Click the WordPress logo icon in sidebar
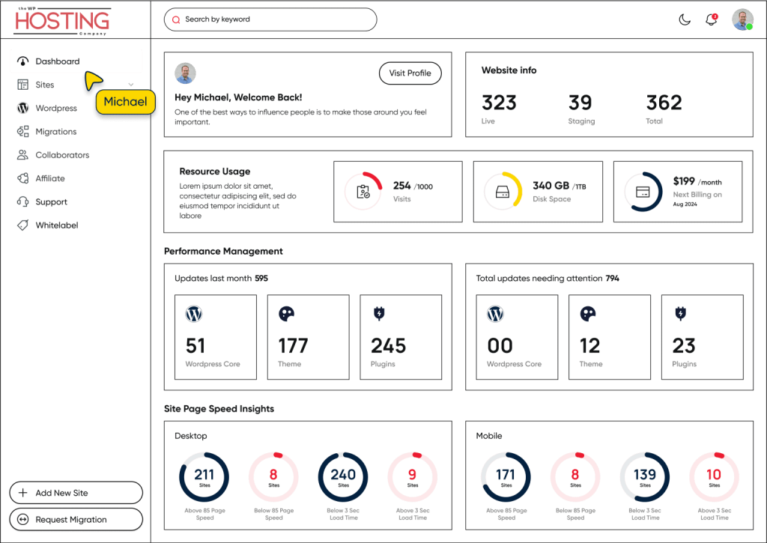The width and height of the screenshot is (767, 543). click(x=22, y=108)
